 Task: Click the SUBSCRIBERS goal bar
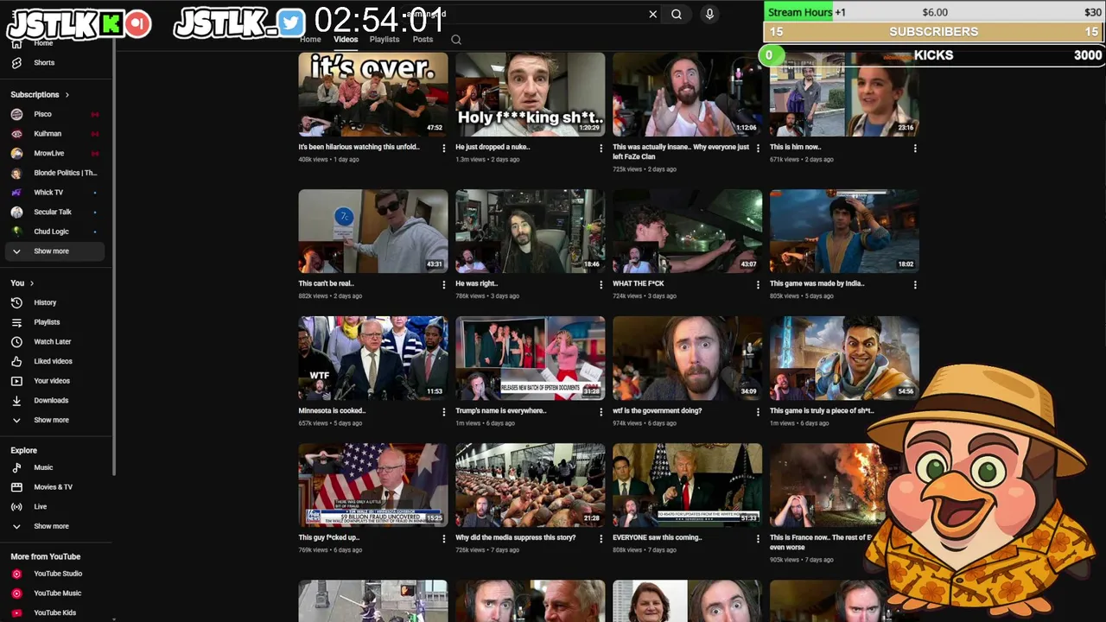pyautogui.click(x=934, y=32)
